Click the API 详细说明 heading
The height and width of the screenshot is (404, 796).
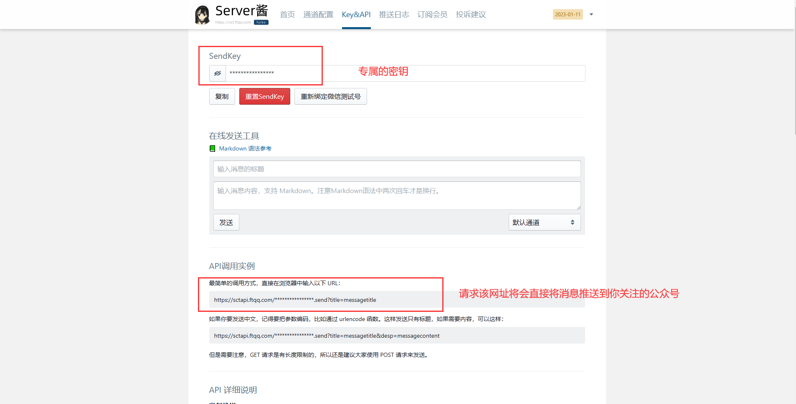(233, 390)
